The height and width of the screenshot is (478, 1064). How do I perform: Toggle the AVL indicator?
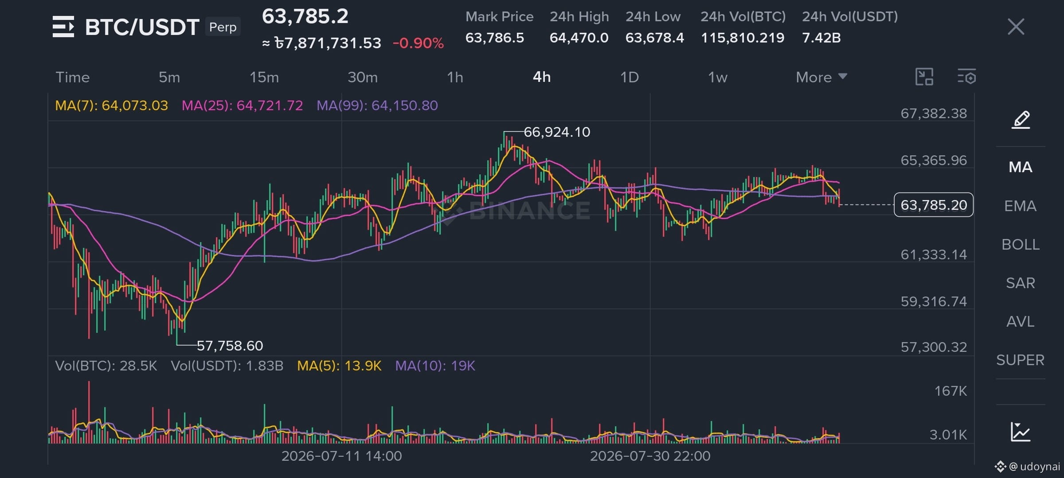click(x=1021, y=321)
